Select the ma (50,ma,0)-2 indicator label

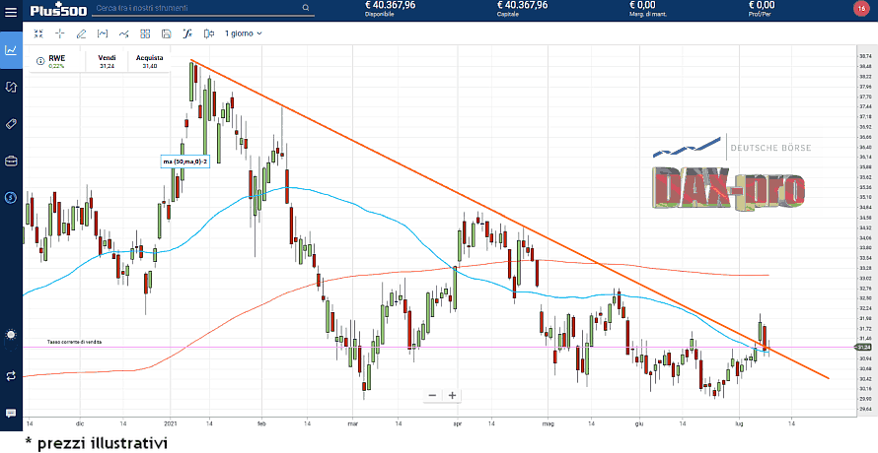tap(184, 162)
